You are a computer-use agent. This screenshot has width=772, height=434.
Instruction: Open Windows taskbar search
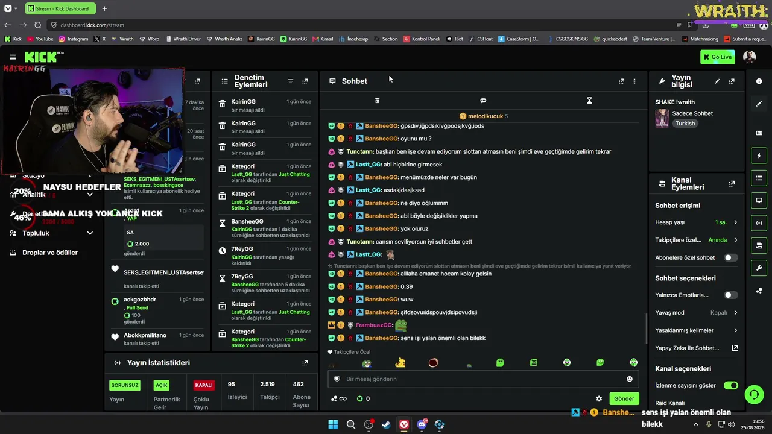pyautogui.click(x=350, y=424)
